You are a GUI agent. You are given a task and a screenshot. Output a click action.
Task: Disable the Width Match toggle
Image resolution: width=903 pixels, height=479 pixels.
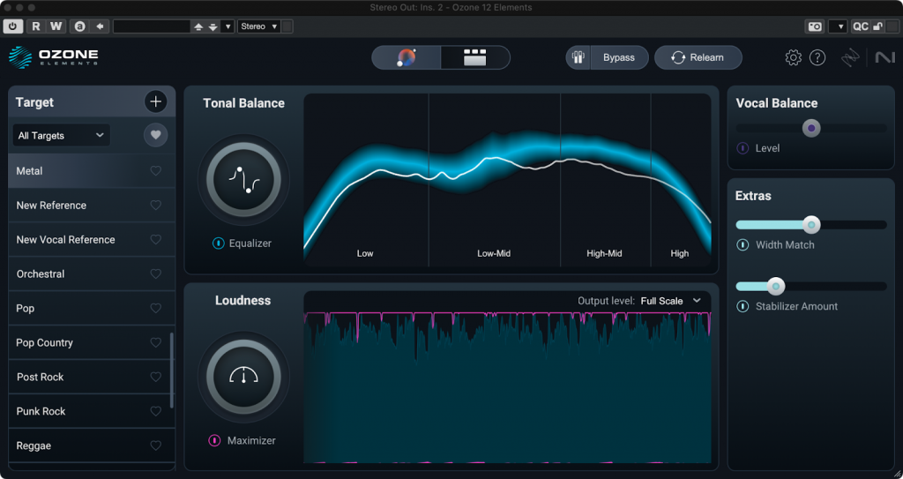point(743,245)
